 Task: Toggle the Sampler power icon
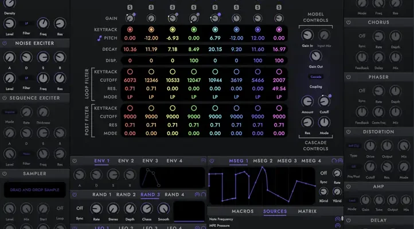pos(4,173)
